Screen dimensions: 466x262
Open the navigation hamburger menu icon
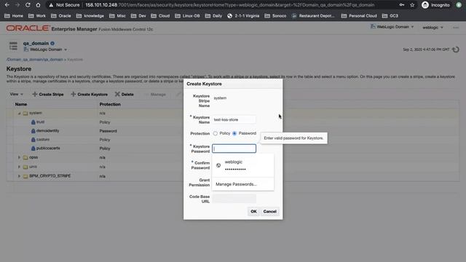13,46
